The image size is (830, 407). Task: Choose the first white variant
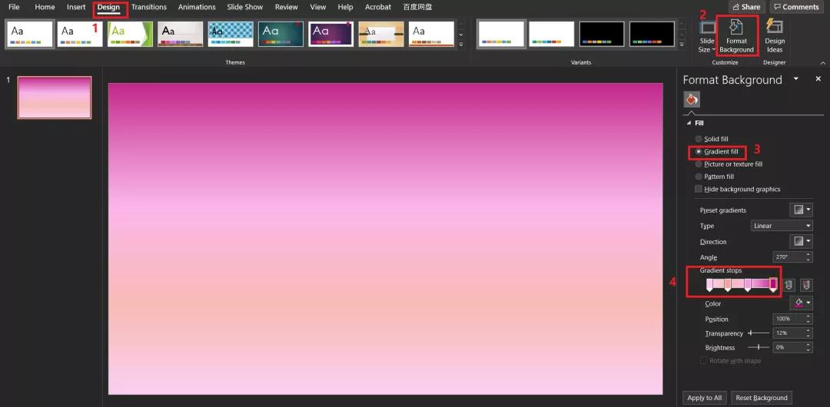[x=501, y=35]
